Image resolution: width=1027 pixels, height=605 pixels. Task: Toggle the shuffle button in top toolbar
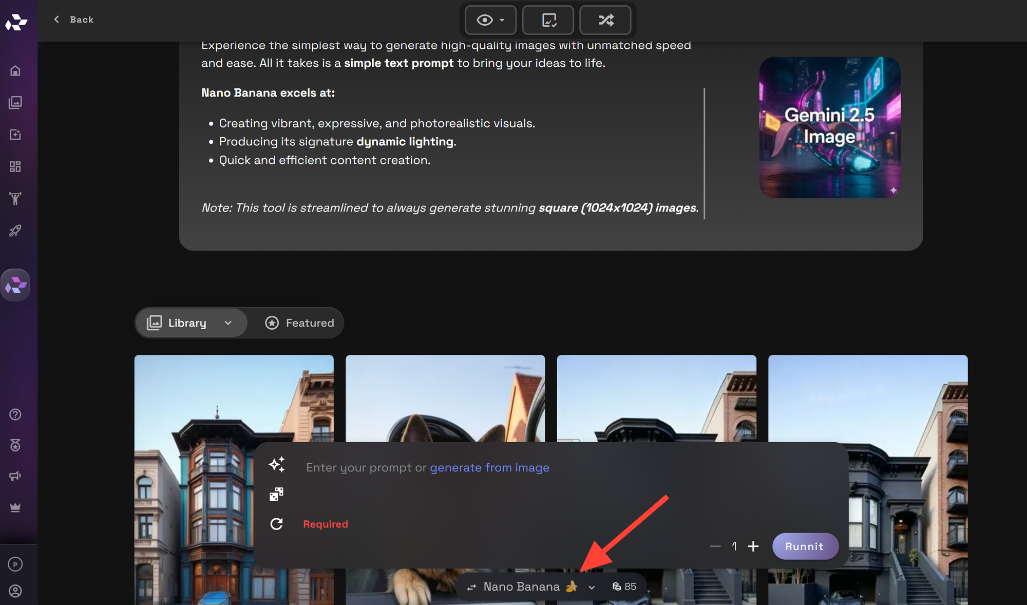coord(605,20)
